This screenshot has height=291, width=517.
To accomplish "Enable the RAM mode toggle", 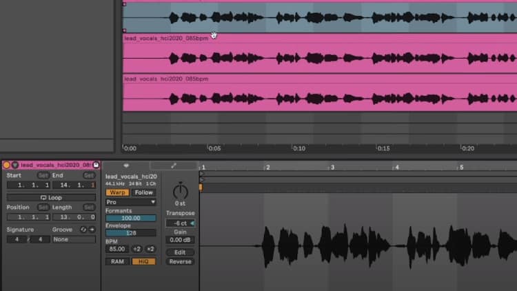I will tap(116, 261).
